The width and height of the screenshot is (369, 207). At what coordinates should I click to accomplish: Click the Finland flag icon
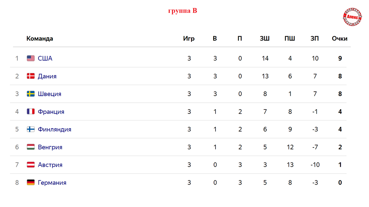pyautogui.click(x=31, y=129)
